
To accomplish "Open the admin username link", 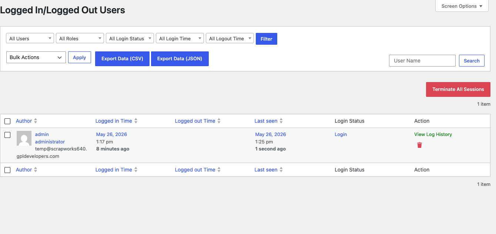I will pos(42,135).
